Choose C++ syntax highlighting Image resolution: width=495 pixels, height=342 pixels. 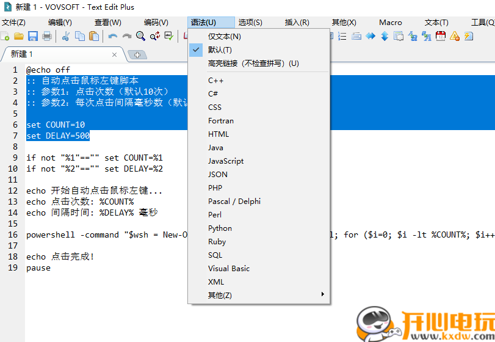click(259, 81)
